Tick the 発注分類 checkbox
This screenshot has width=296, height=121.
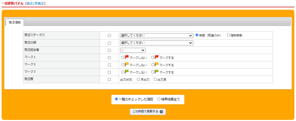[x=110, y=43]
